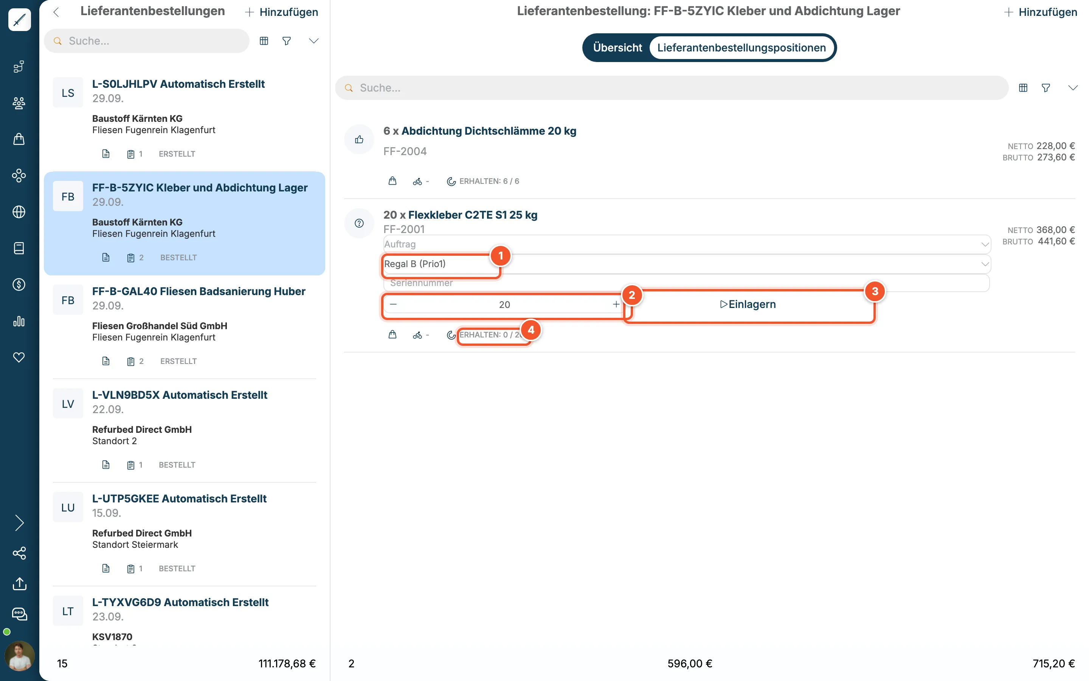Click the question mark status icon for Flexkleber
1089x681 pixels.
click(359, 223)
